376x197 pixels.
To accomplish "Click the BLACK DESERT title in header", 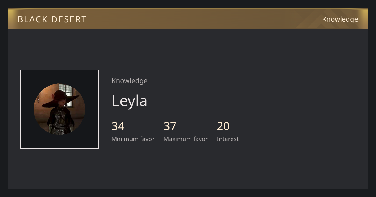I will pos(52,19).
